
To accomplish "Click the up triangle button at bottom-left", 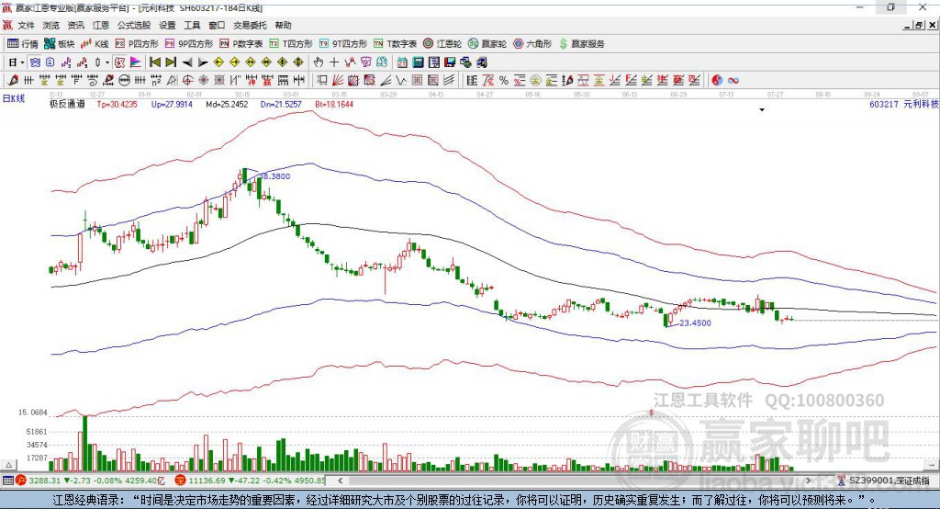I will (x=8, y=465).
